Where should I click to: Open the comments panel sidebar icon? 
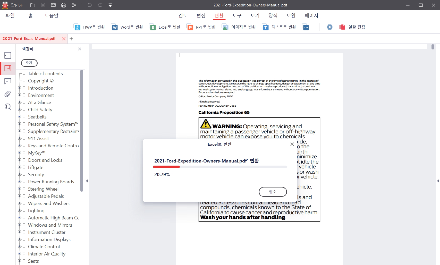coord(8,81)
